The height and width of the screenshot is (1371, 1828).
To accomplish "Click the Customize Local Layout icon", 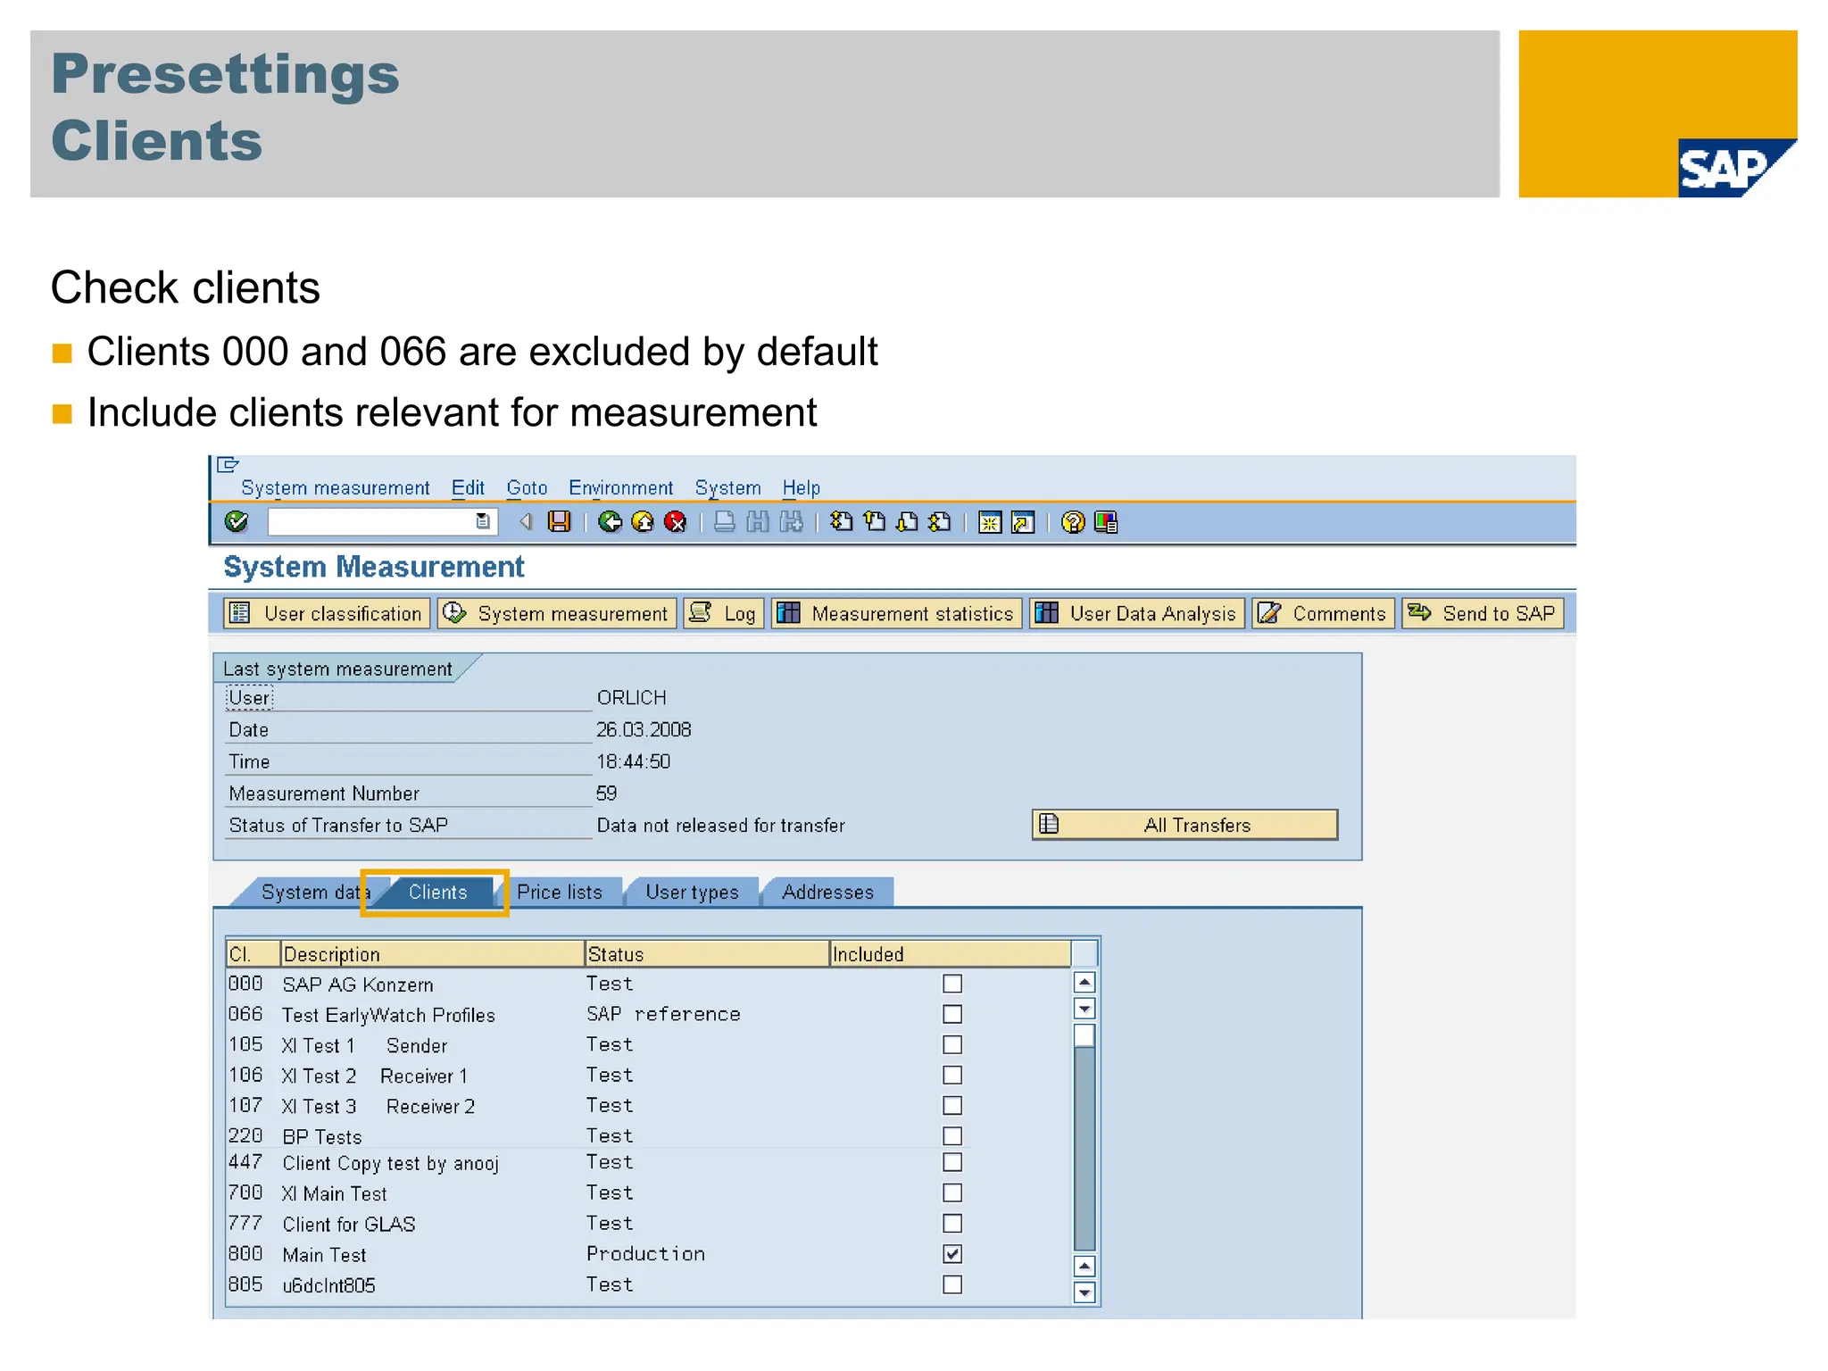I will (x=1106, y=522).
